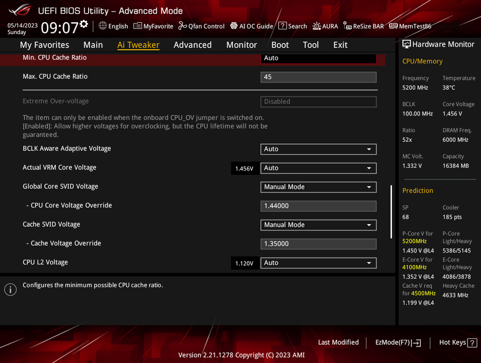Change Global Core SVID Voltage mode
The image size is (481, 363).
point(318,187)
